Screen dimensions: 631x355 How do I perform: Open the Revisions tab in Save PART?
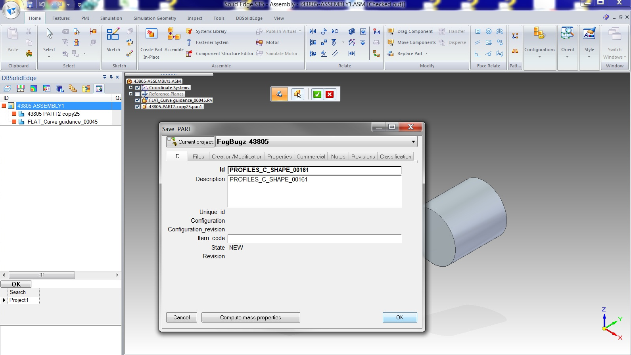click(x=363, y=157)
